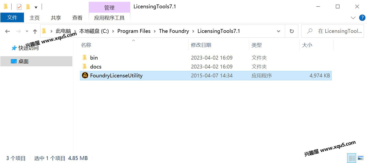Select the FoundryLicenseUtility application icon
Viewport: 367px width, 163px height.
(85, 76)
